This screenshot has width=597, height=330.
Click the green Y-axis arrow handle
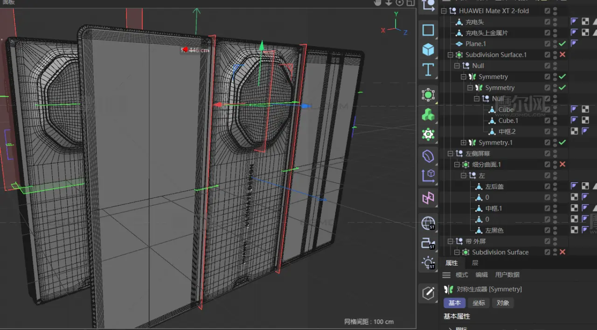tap(262, 45)
